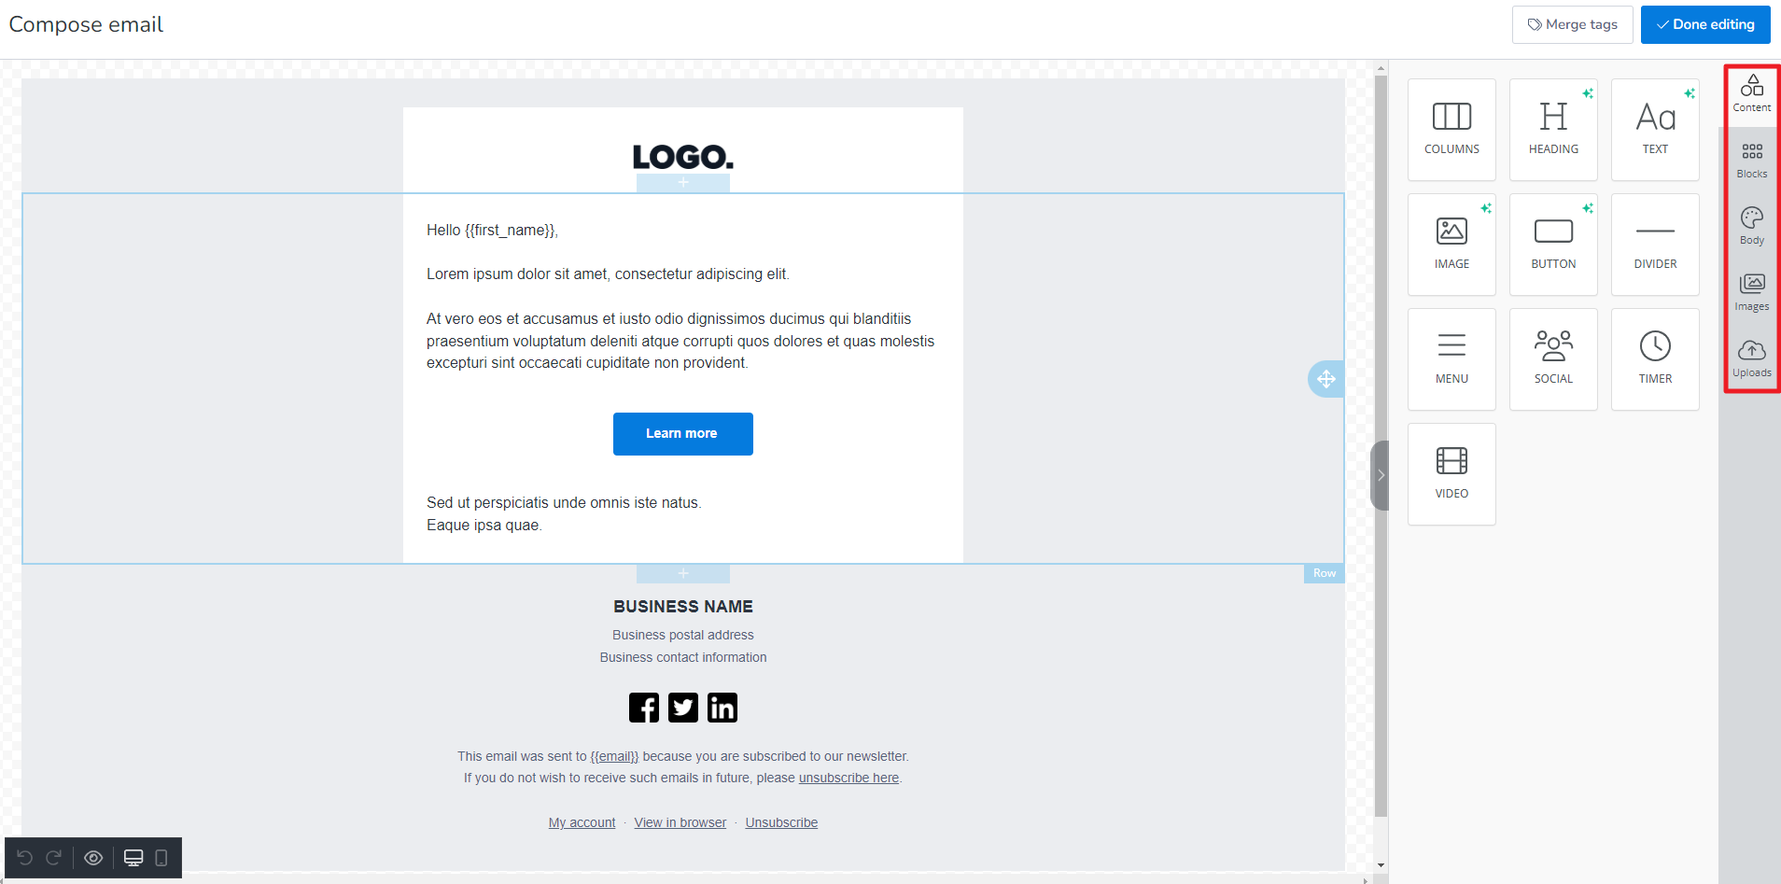Add row with plus below logo
The height and width of the screenshot is (884, 1781).
pyautogui.click(x=683, y=183)
